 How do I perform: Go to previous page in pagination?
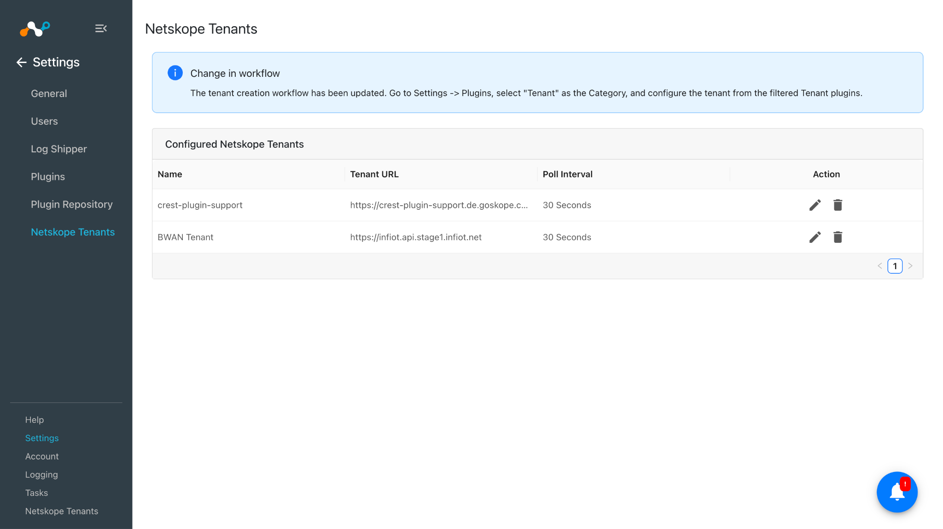880,266
